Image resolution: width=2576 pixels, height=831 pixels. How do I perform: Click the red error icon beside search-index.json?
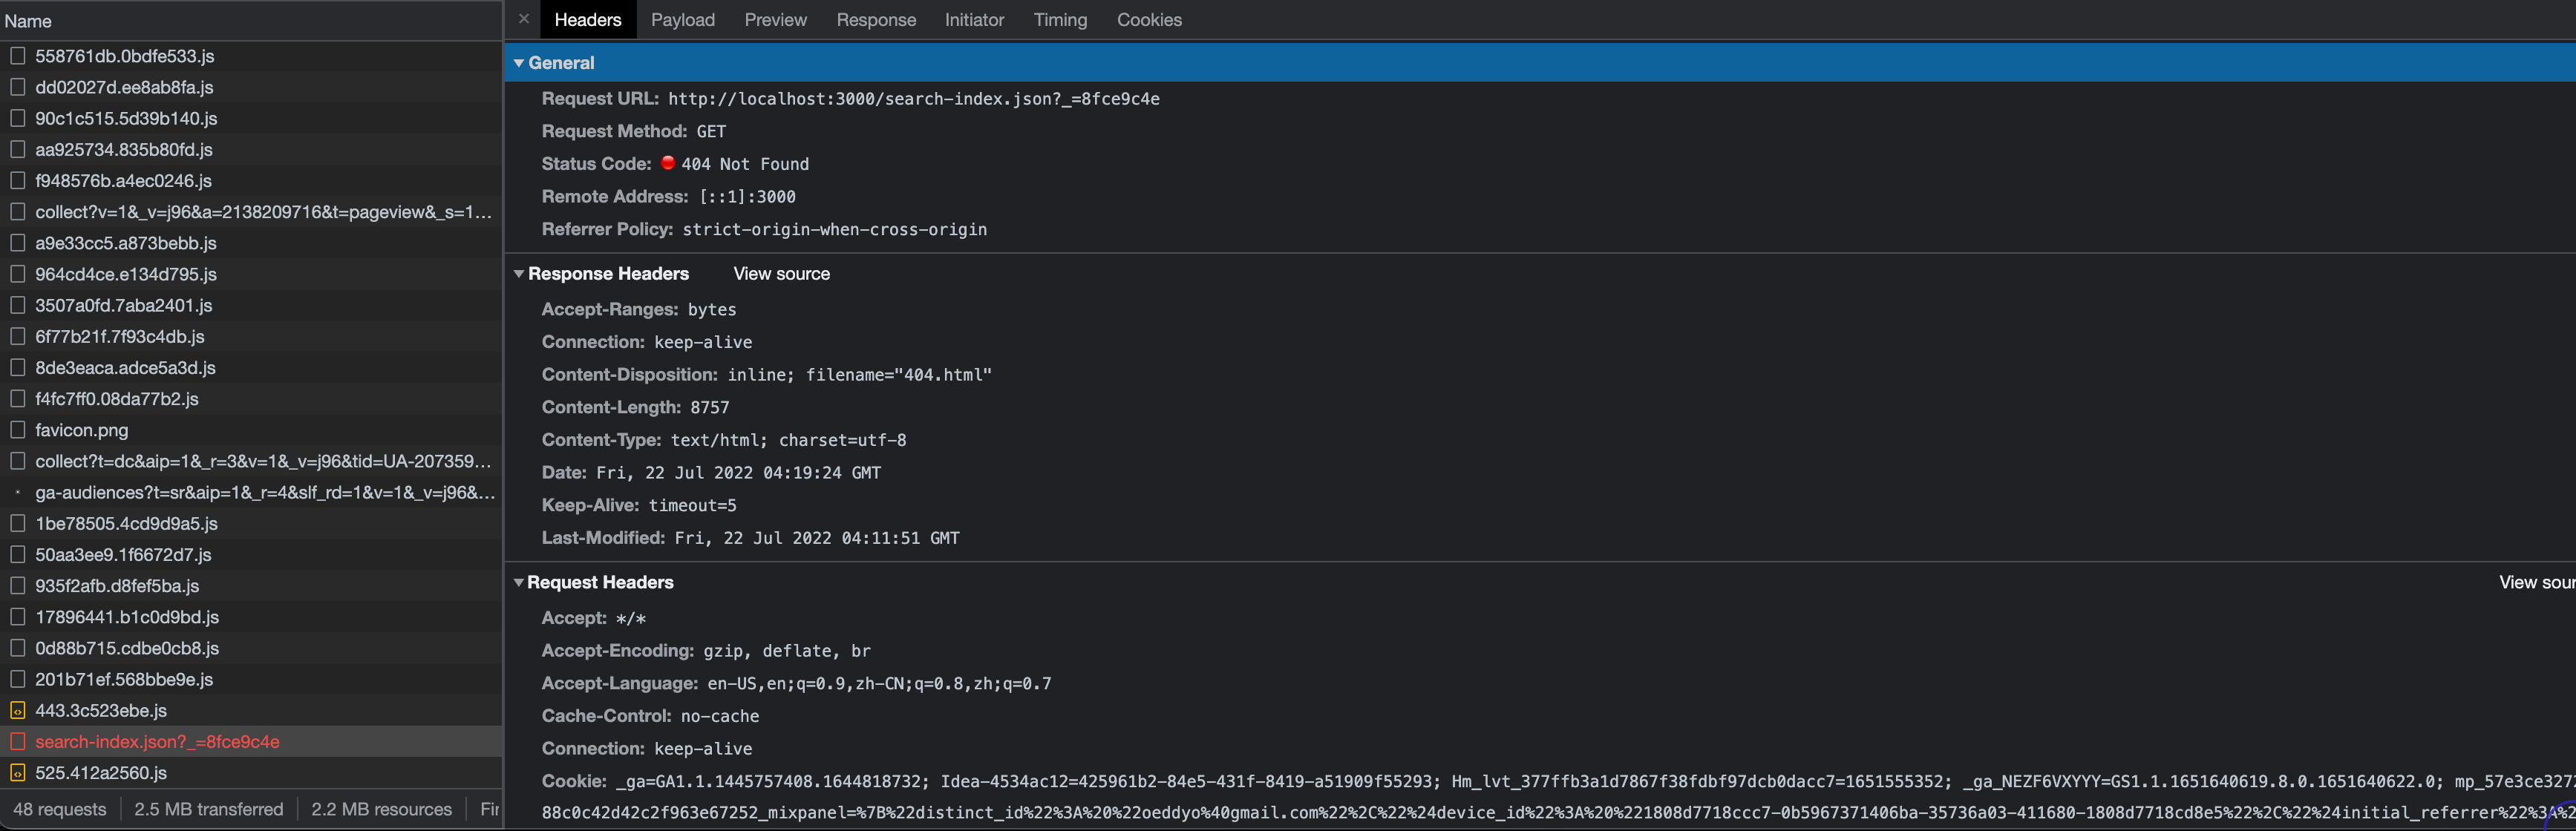[x=18, y=741]
